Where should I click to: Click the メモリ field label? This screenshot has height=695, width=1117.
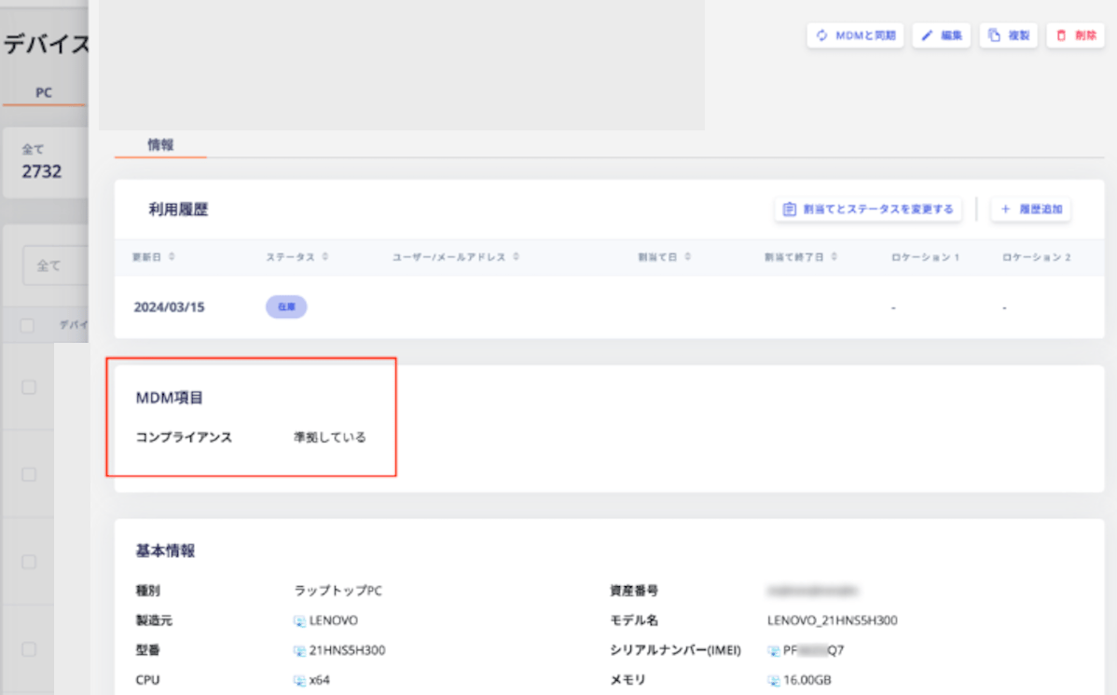click(627, 680)
